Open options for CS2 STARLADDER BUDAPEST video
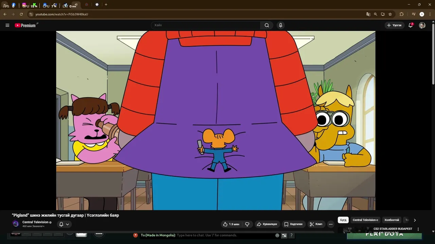This screenshot has height=244, width=435. point(418,229)
